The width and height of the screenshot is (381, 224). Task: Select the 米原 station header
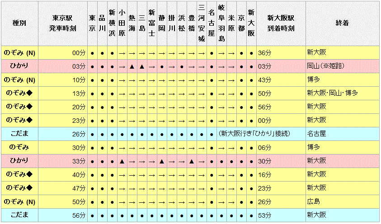tap(231, 23)
